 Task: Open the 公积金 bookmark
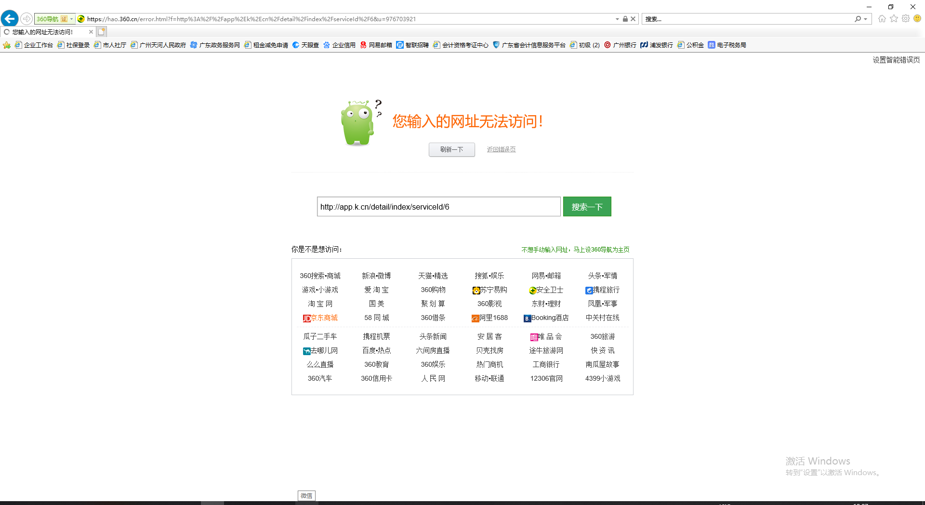pos(691,45)
